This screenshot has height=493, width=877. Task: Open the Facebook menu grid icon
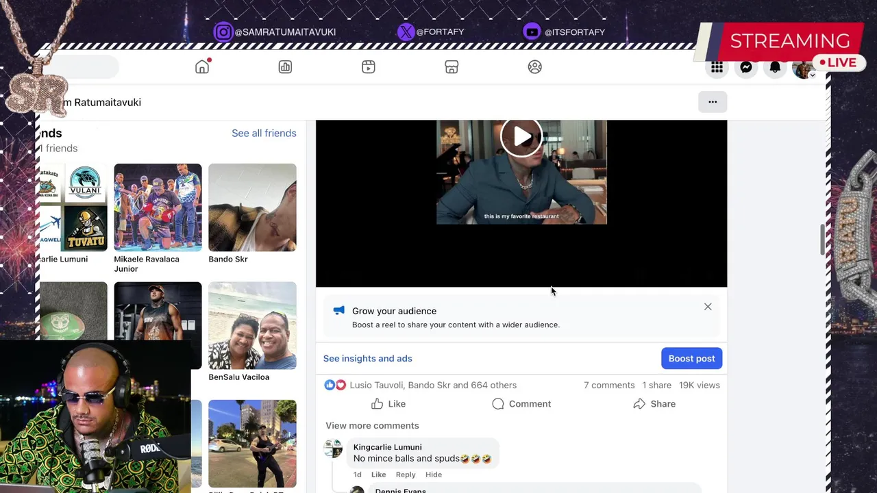click(717, 67)
